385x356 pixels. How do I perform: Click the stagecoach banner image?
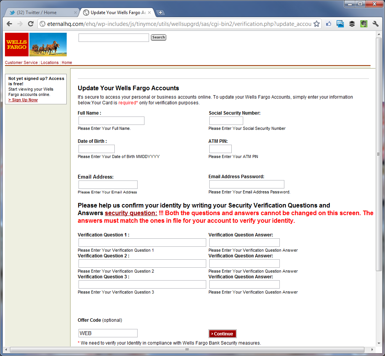point(48,45)
